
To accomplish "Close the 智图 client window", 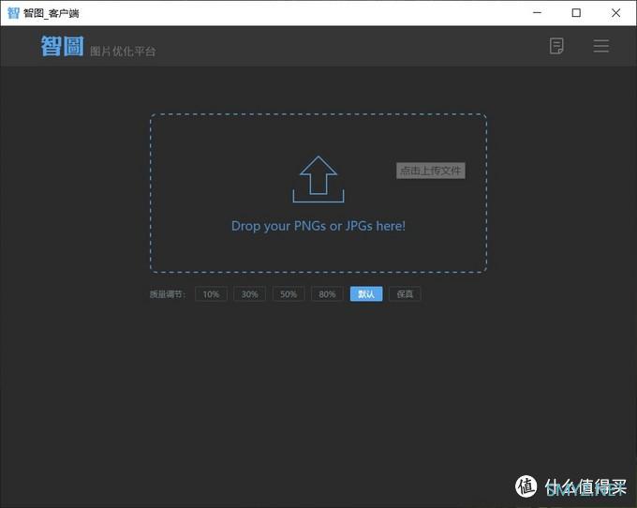I will point(615,13).
